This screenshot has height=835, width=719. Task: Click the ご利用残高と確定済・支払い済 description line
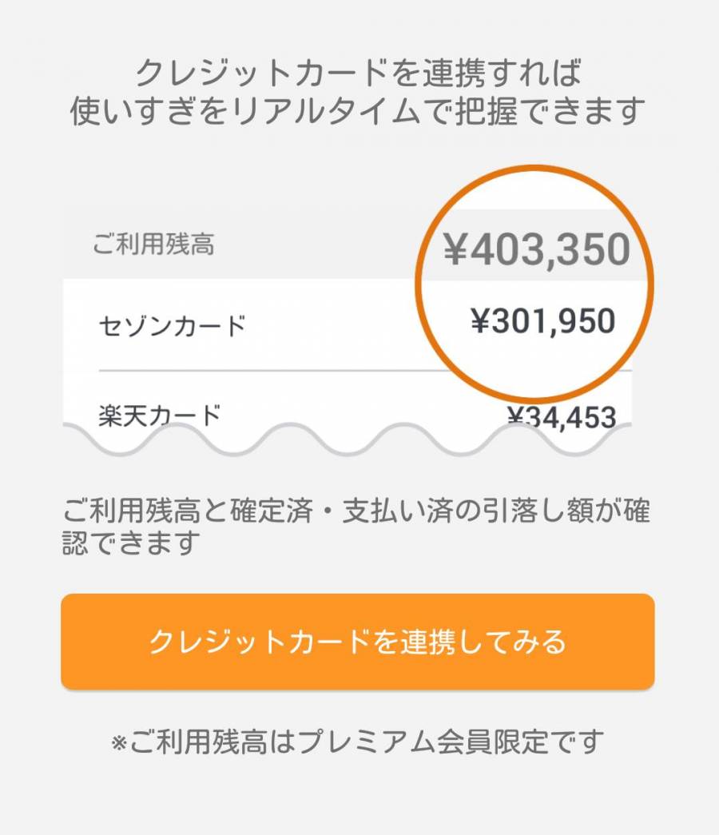tap(356, 510)
